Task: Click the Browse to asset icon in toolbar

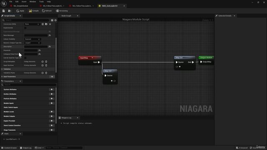Action: (10, 11)
